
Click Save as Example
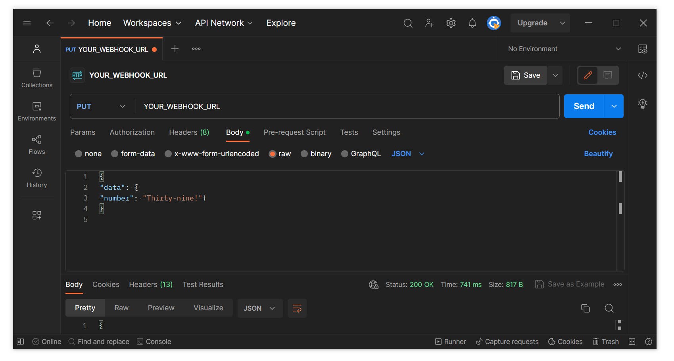pos(570,284)
